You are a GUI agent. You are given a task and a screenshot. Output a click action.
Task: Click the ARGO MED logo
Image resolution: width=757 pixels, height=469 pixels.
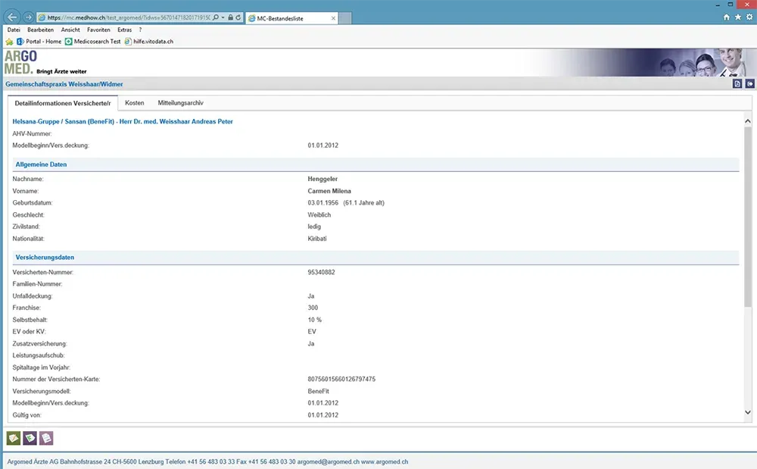pos(20,63)
